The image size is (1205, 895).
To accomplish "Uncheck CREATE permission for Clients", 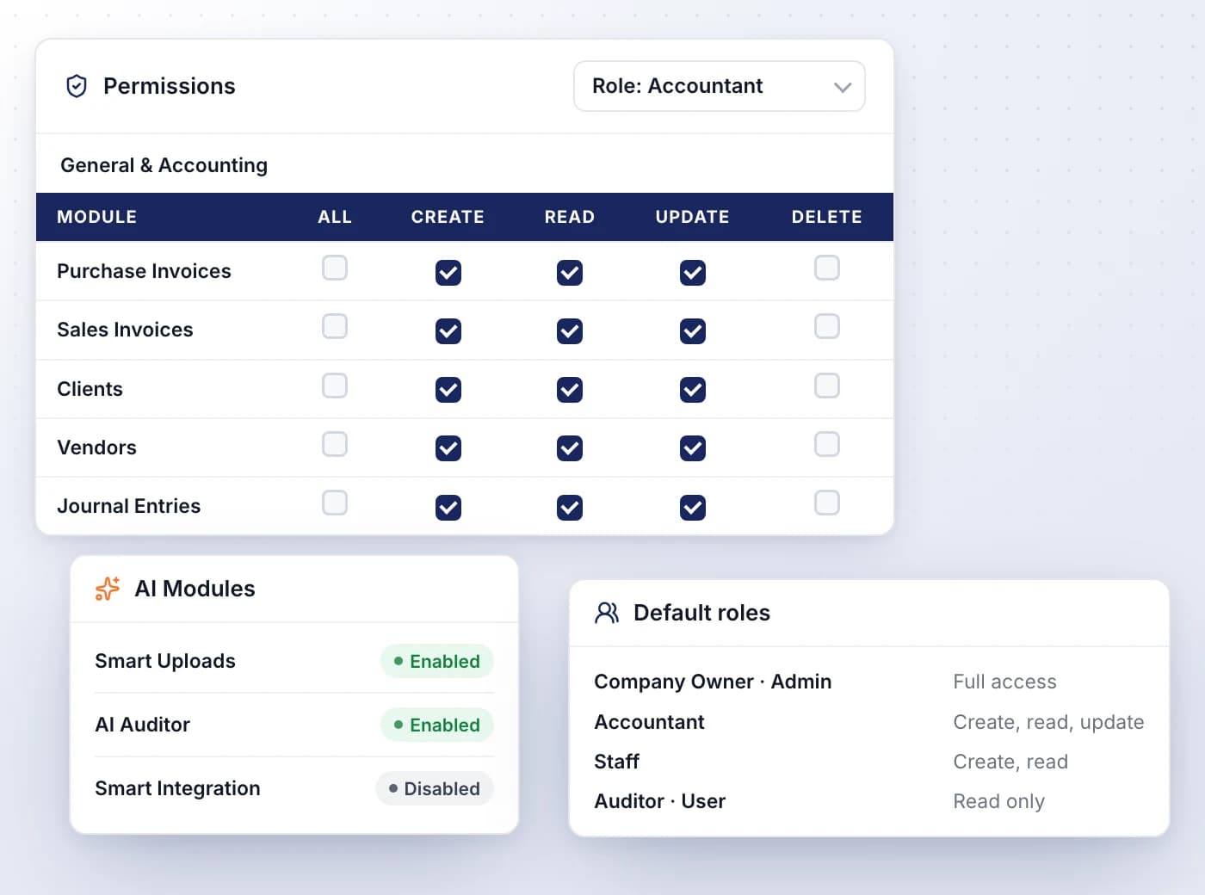I will pos(448,390).
